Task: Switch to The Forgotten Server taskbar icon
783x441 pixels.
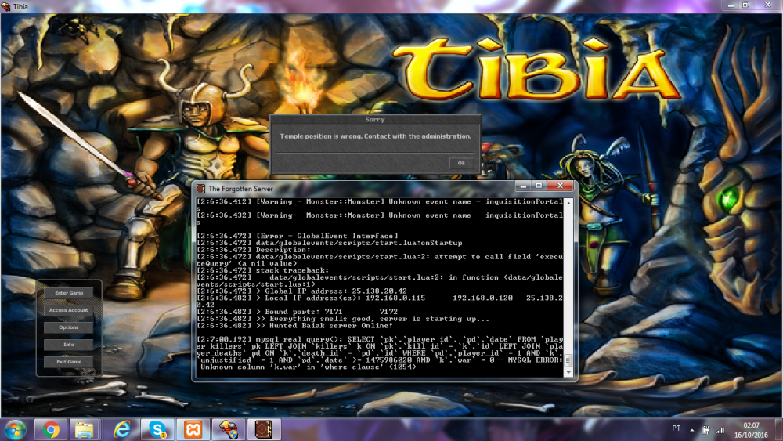Action: point(264,429)
